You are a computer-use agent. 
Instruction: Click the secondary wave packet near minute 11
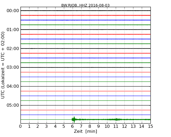[117, 120]
